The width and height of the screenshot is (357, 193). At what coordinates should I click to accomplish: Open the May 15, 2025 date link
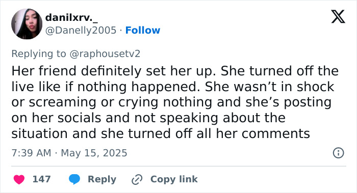coord(94,153)
